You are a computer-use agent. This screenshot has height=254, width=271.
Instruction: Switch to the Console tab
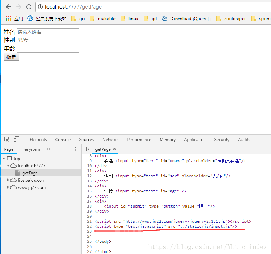[63, 140]
